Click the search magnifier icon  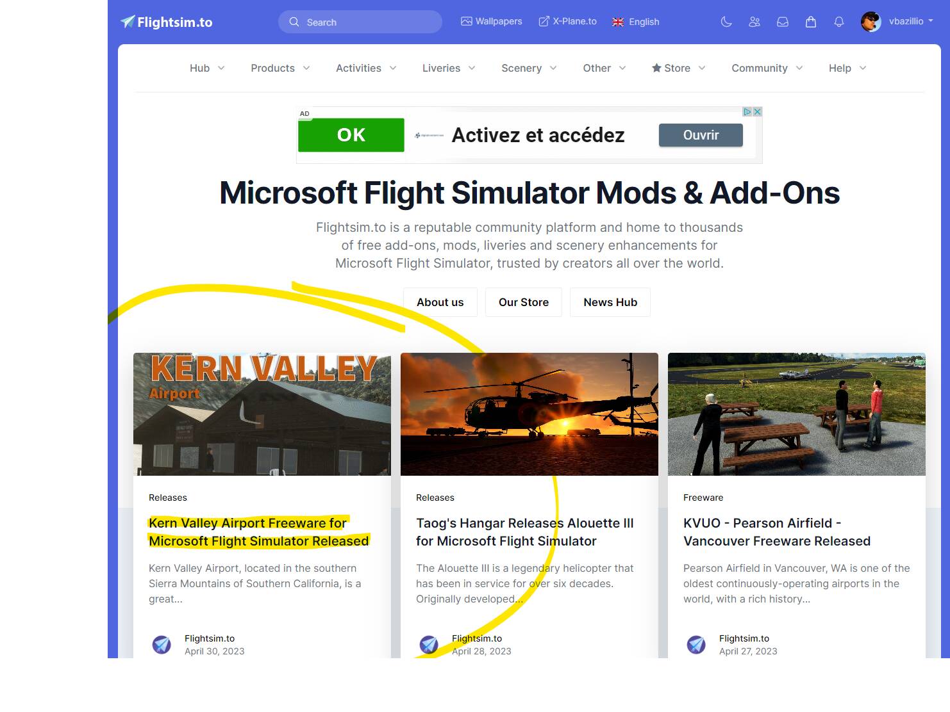(x=294, y=22)
